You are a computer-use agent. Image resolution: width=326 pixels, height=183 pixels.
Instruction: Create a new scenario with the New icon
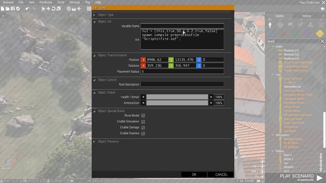(x=3, y=9)
